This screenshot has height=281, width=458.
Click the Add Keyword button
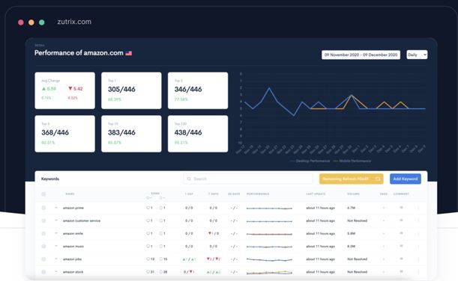405,179
